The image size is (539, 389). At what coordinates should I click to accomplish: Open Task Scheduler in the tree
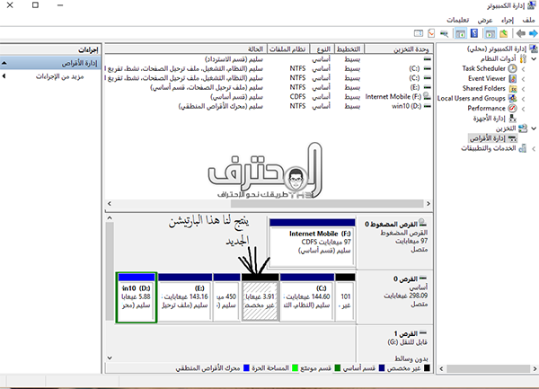[485, 68]
